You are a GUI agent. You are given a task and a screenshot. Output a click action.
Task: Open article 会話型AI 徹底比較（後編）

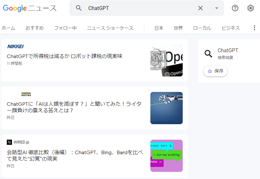(x=75, y=155)
